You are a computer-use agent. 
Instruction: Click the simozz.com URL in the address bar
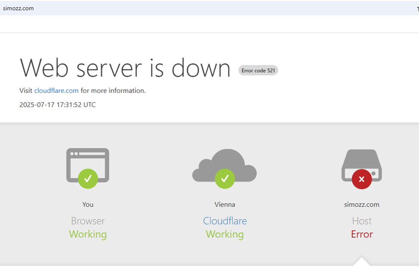click(x=18, y=8)
